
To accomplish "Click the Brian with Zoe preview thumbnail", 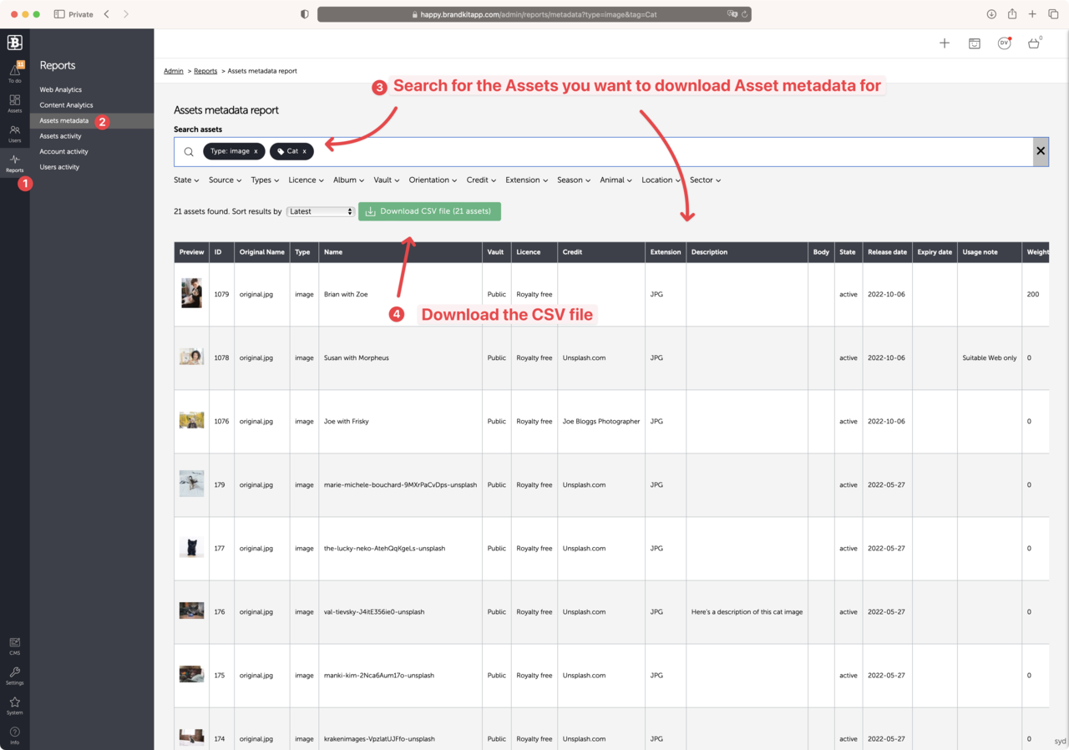I will (191, 293).
